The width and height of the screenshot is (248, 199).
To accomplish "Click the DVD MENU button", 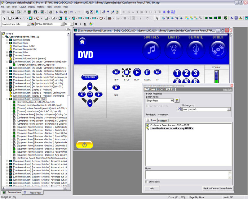I will pos(90,77).
